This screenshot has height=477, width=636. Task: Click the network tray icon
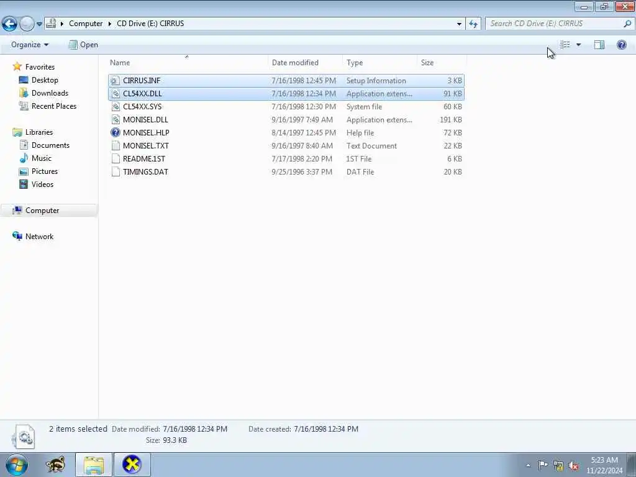pyautogui.click(x=558, y=466)
